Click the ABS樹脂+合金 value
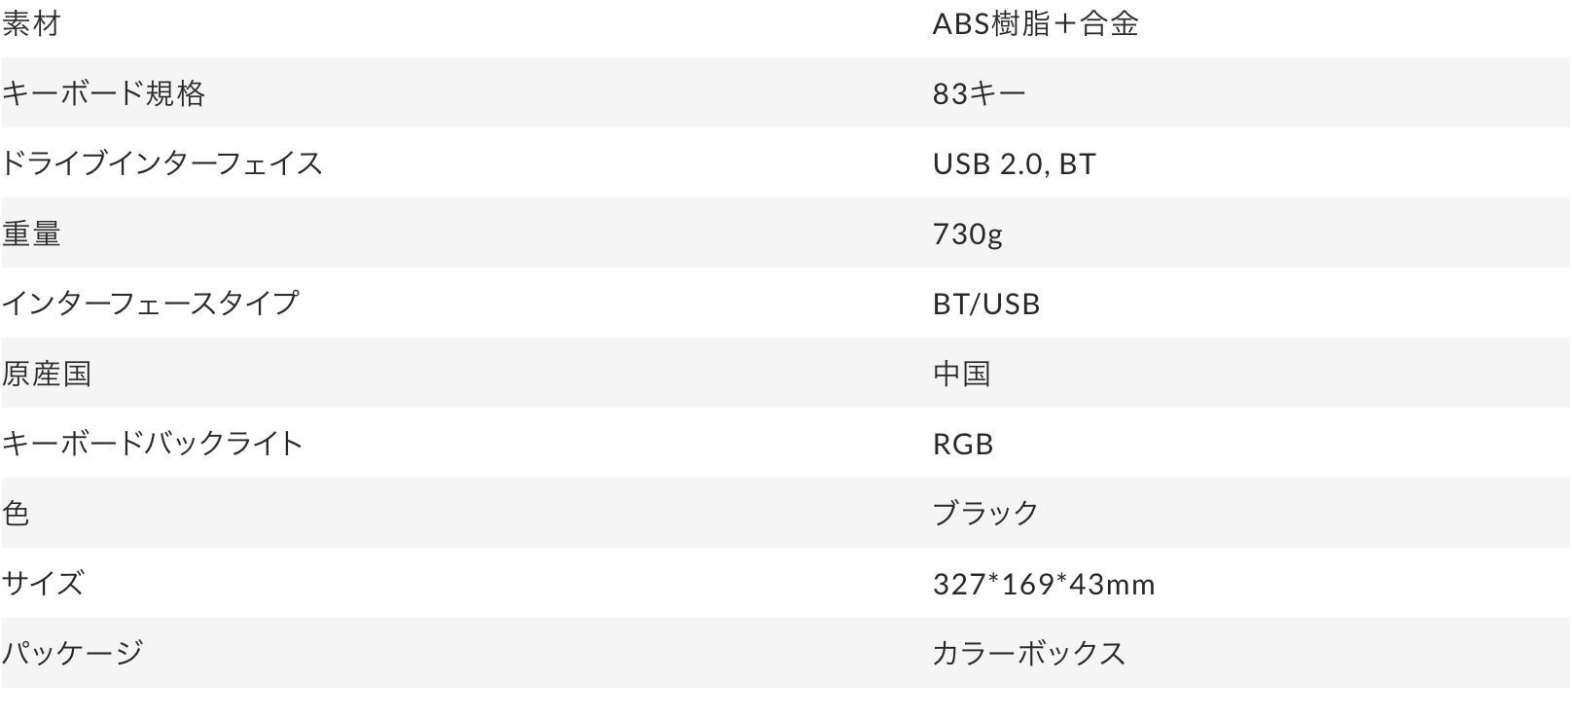1572x718 pixels. (1035, 23)
